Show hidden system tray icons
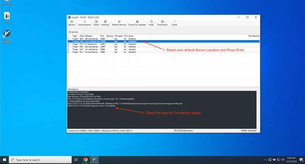Image resolution: width=305 pixels, height=164 pixels. pyautogui.click(x=265, y=160)
